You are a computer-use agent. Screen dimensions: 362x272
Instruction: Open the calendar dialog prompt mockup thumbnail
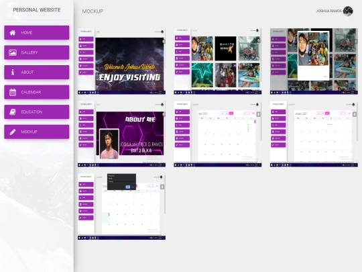121,207
